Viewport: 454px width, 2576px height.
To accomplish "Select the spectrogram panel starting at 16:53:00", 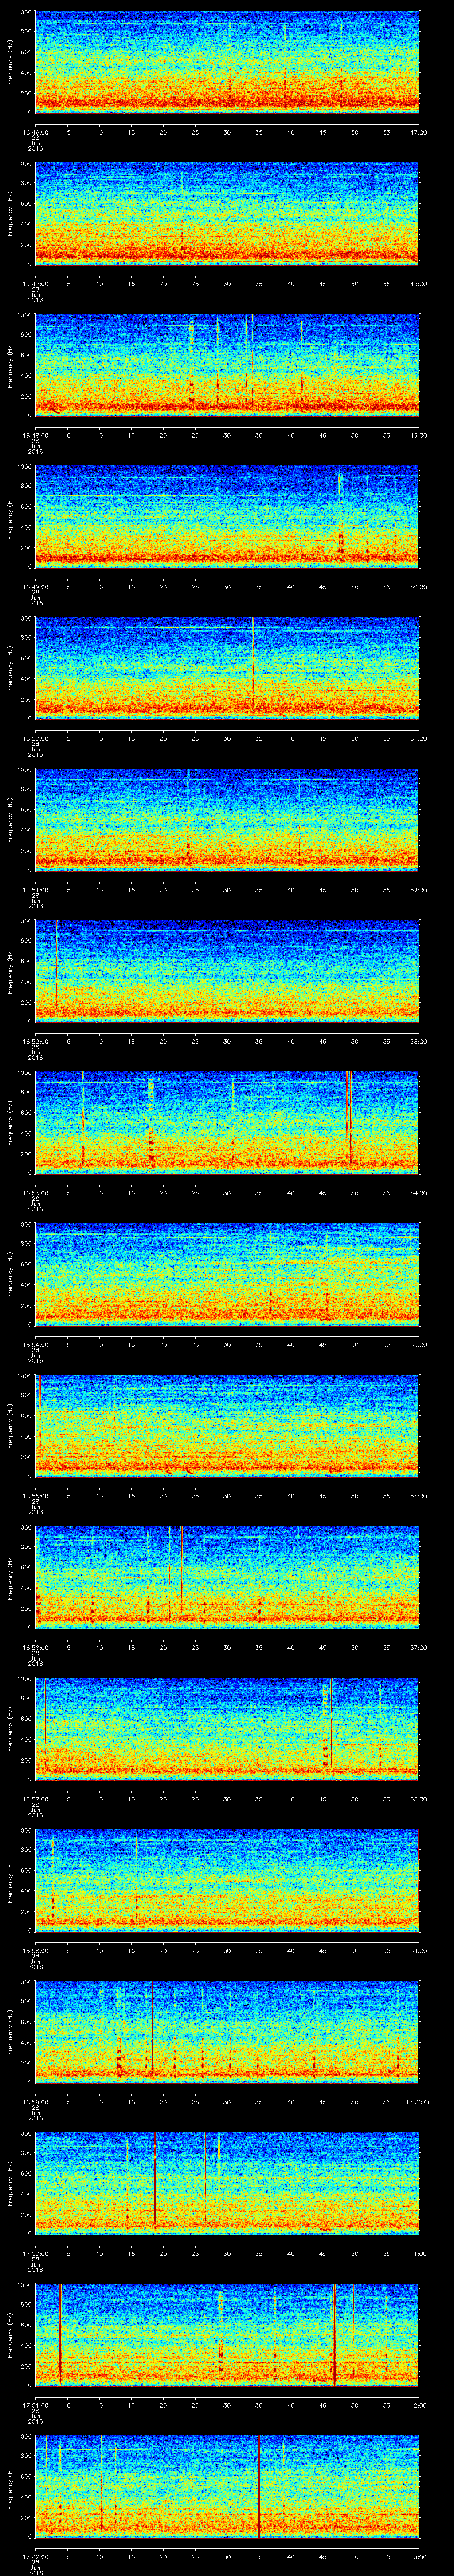I will coord(227,1122).
